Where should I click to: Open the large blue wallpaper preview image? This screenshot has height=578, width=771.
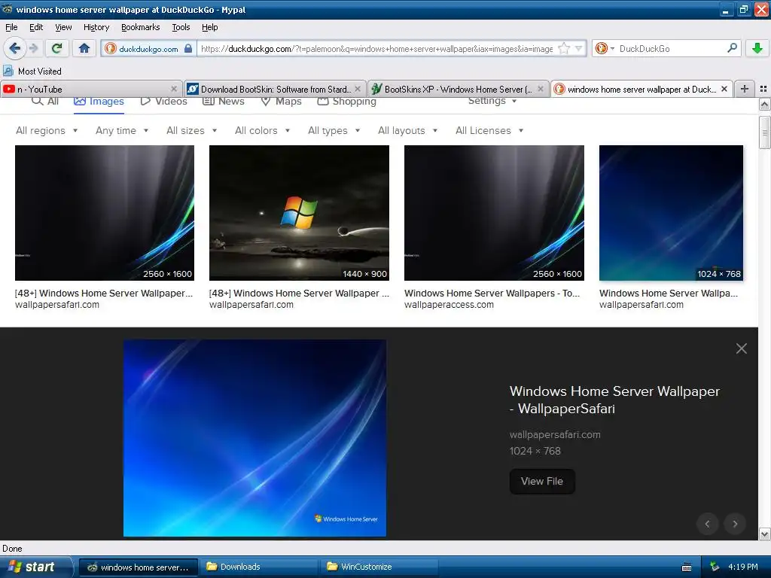(254, 438)
